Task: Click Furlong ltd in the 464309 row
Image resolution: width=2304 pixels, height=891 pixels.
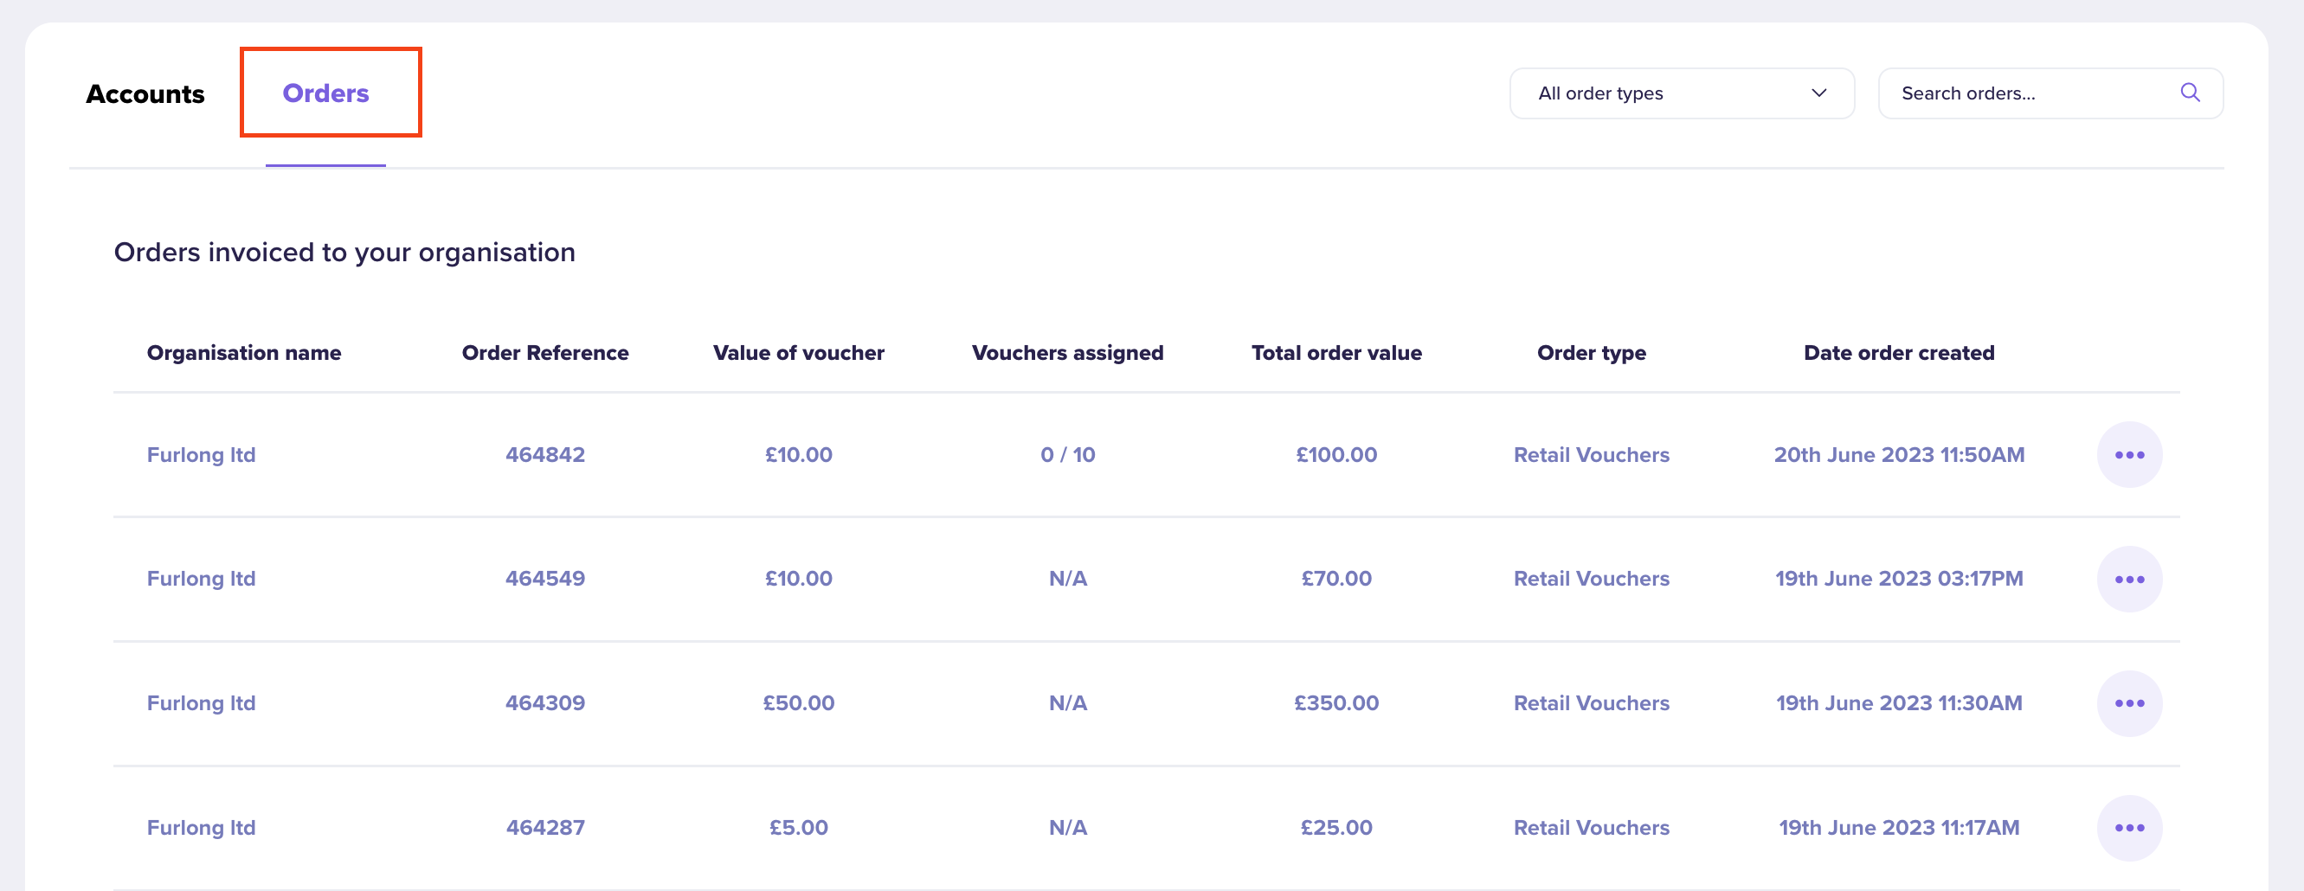Action: (x=202, y=703)
